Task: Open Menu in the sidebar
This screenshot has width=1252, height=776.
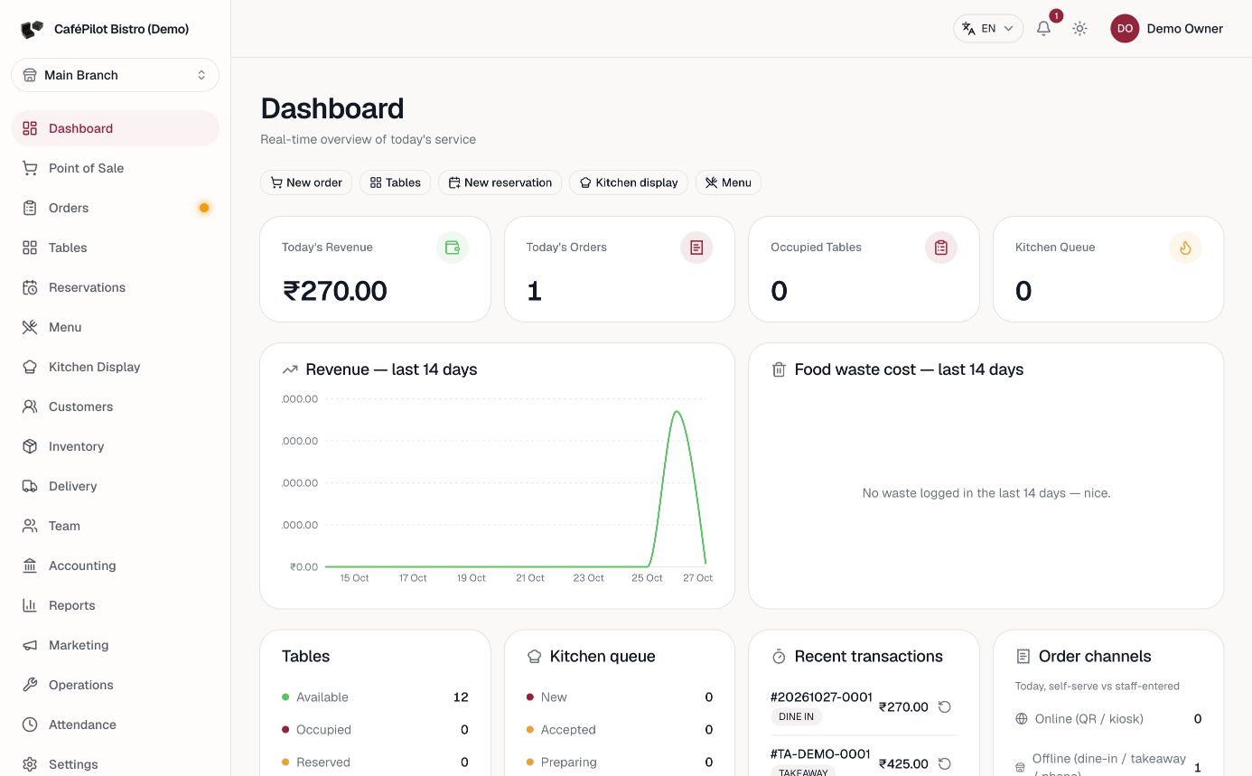Action: (x=115, y=327)
